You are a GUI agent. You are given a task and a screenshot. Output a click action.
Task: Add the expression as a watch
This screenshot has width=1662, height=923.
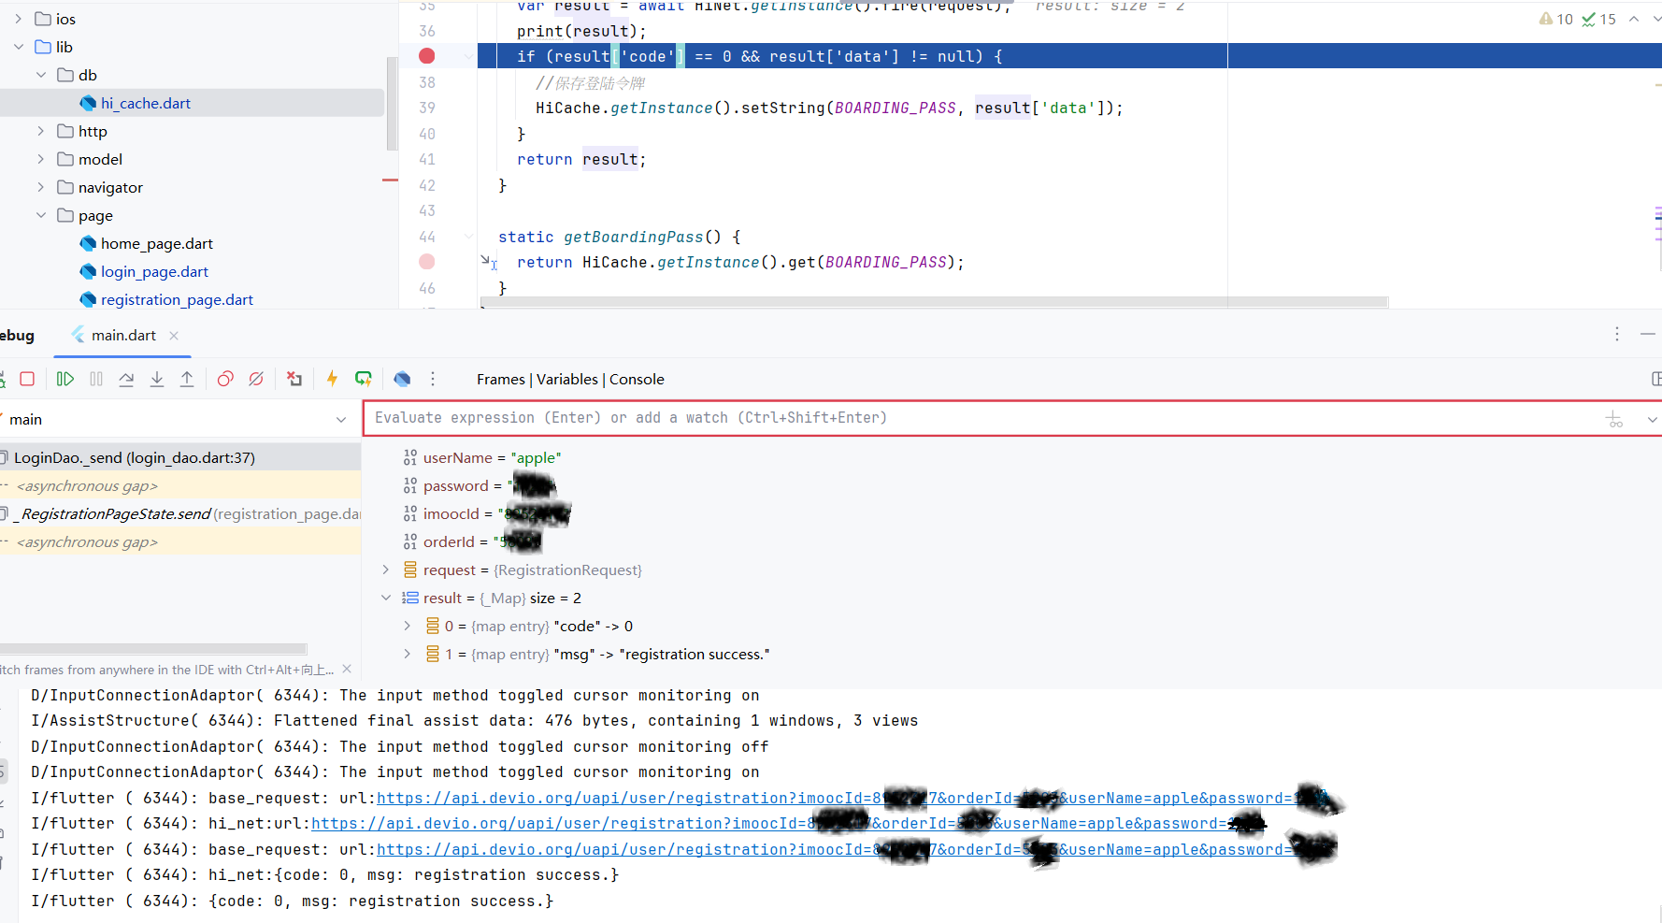tap(1614, 419)
